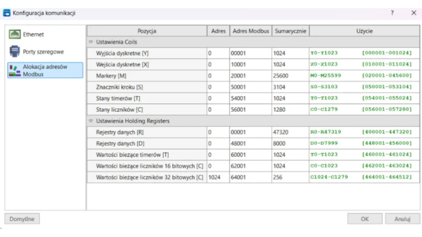Select Wartości bieżące liczników 32 bitowych row

[x=253, y=177]
